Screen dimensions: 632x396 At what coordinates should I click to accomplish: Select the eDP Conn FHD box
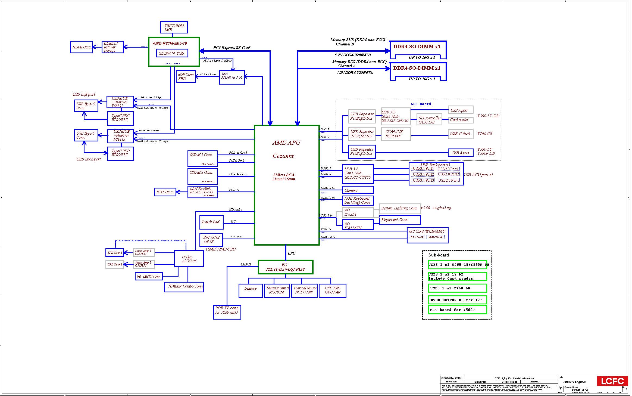pos(186,77)
